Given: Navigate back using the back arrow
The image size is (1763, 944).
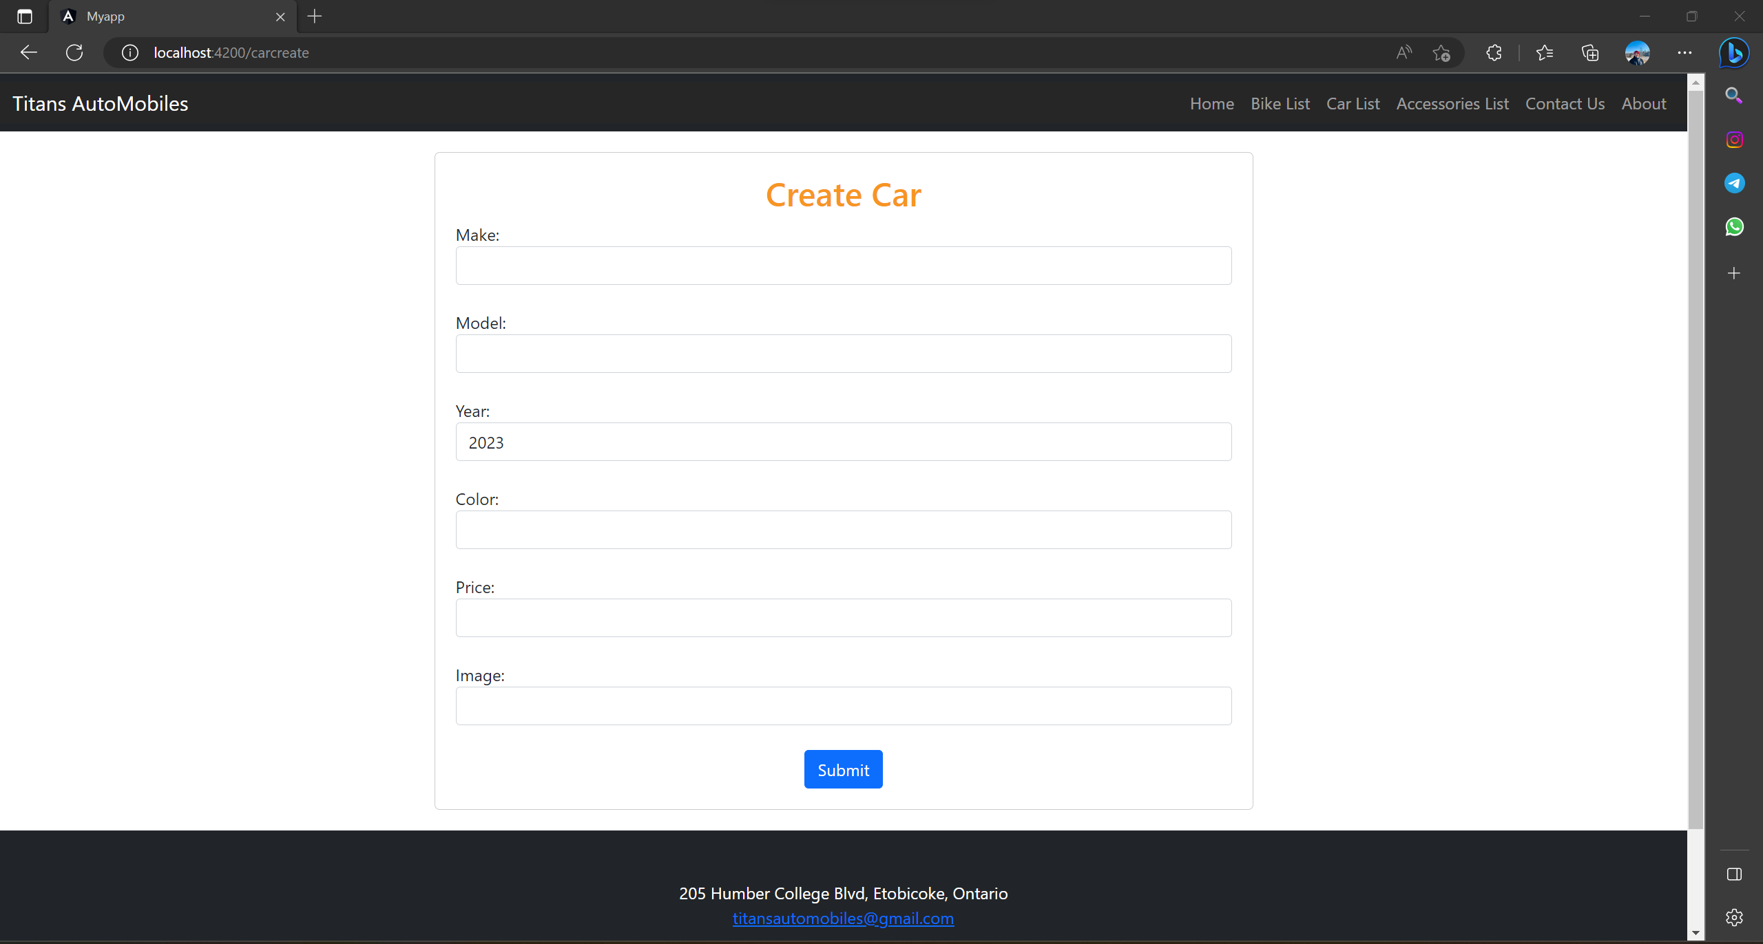Looking at the screenshot, I should [x=28, y=52].
